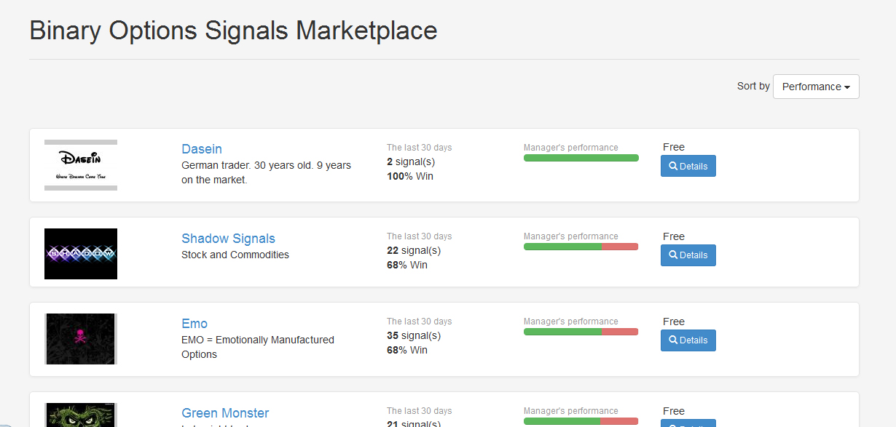
Task: Click Details button for Emo
Action: [688, 340]
